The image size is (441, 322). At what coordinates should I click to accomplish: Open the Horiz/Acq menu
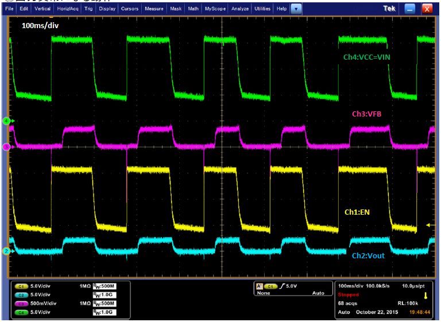coord(68,9)
